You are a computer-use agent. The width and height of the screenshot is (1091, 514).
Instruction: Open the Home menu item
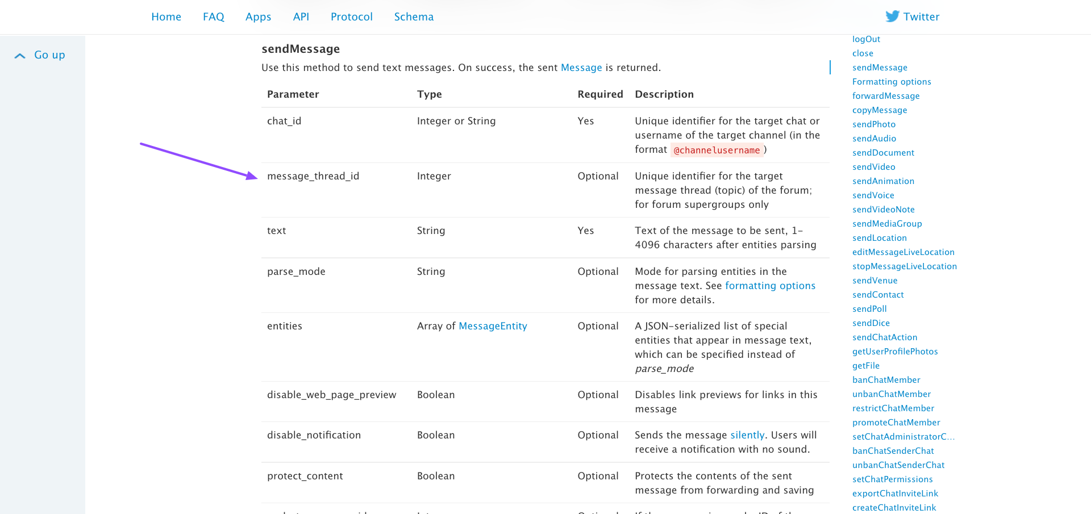(x=166, y=17)
